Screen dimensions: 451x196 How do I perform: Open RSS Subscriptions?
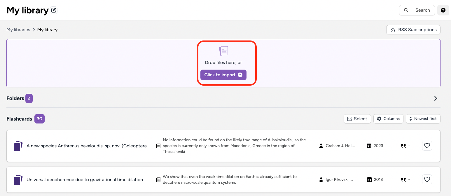click(x=413, y=29)
